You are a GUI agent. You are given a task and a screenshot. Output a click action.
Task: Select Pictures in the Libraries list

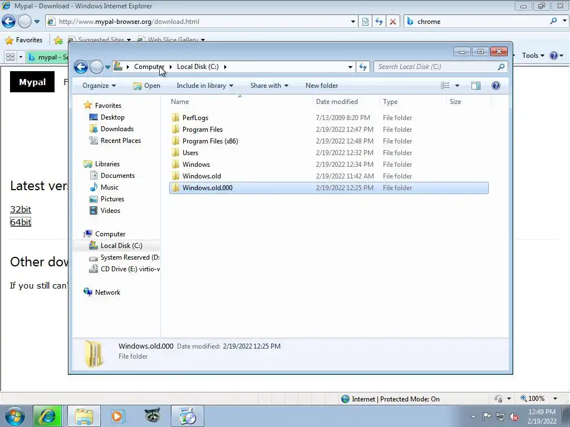(x=112, y=199)
